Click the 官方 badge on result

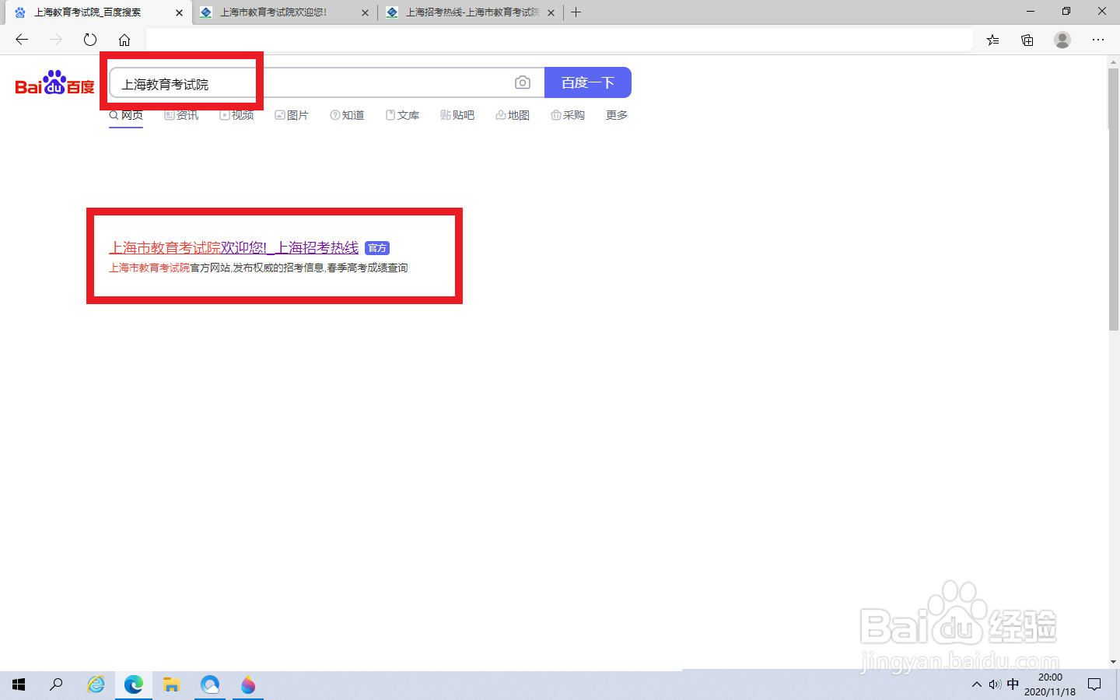pos(377,248)
